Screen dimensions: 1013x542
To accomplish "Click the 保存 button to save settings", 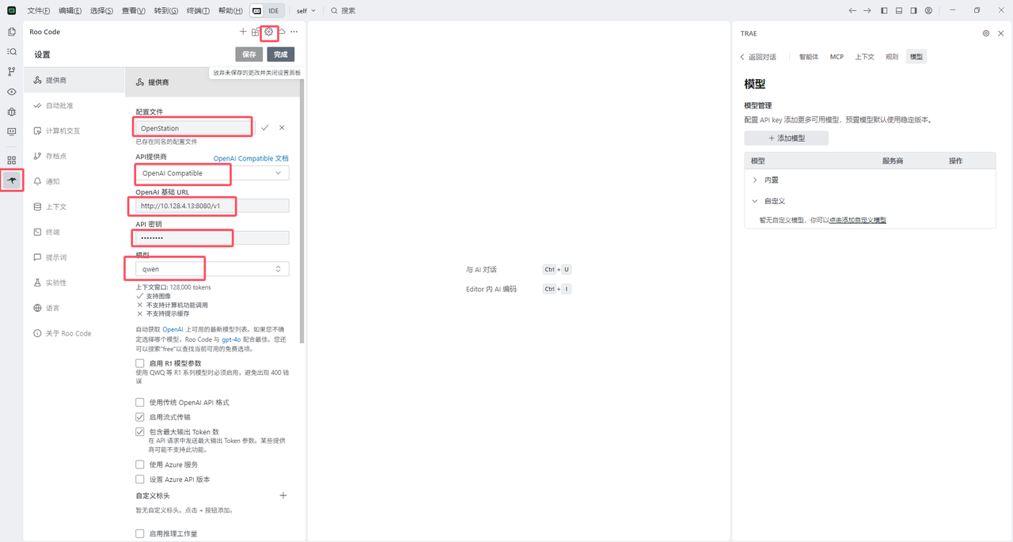I will coord(249,54).
